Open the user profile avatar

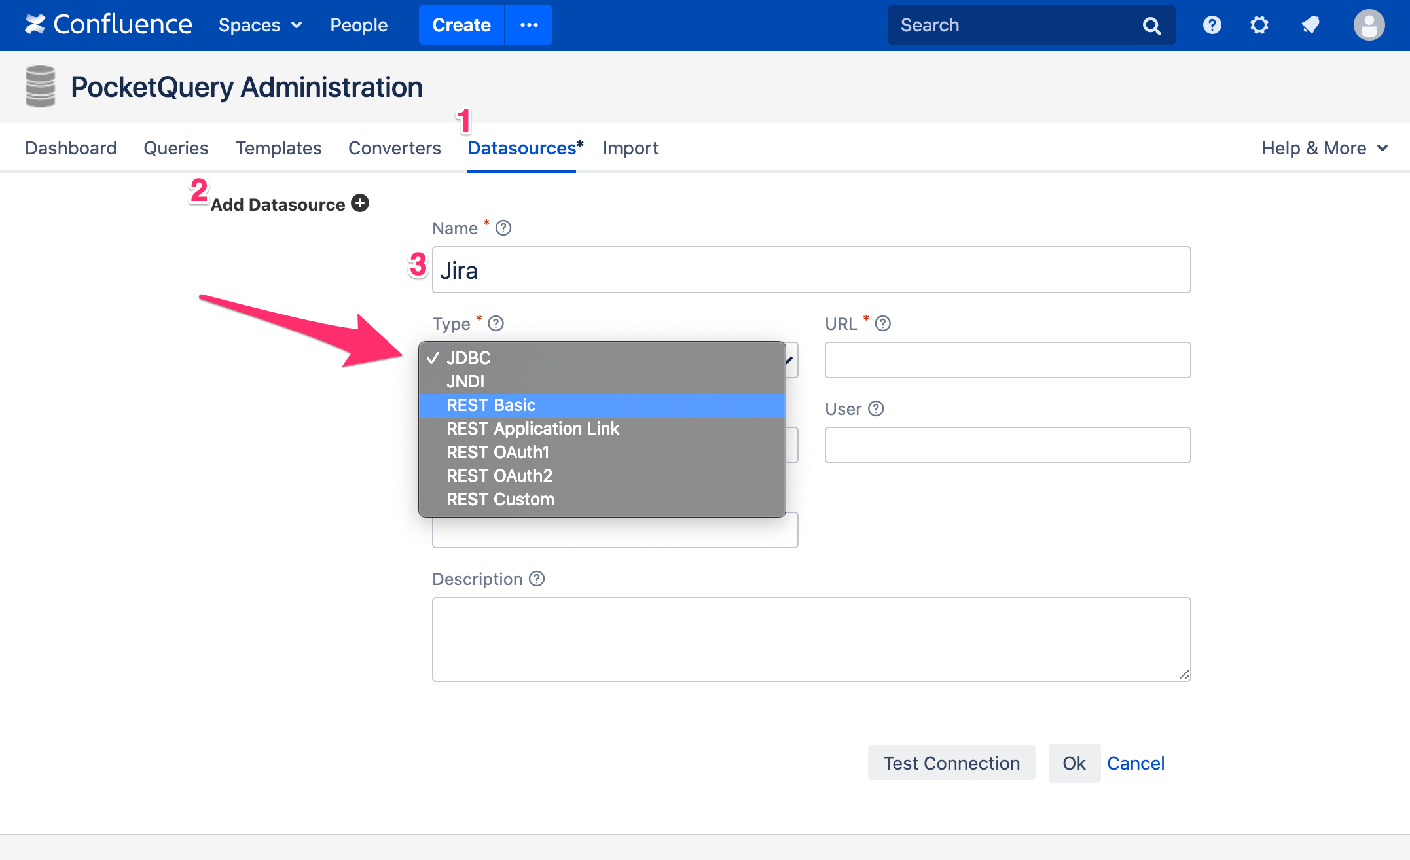[1369, 25]
